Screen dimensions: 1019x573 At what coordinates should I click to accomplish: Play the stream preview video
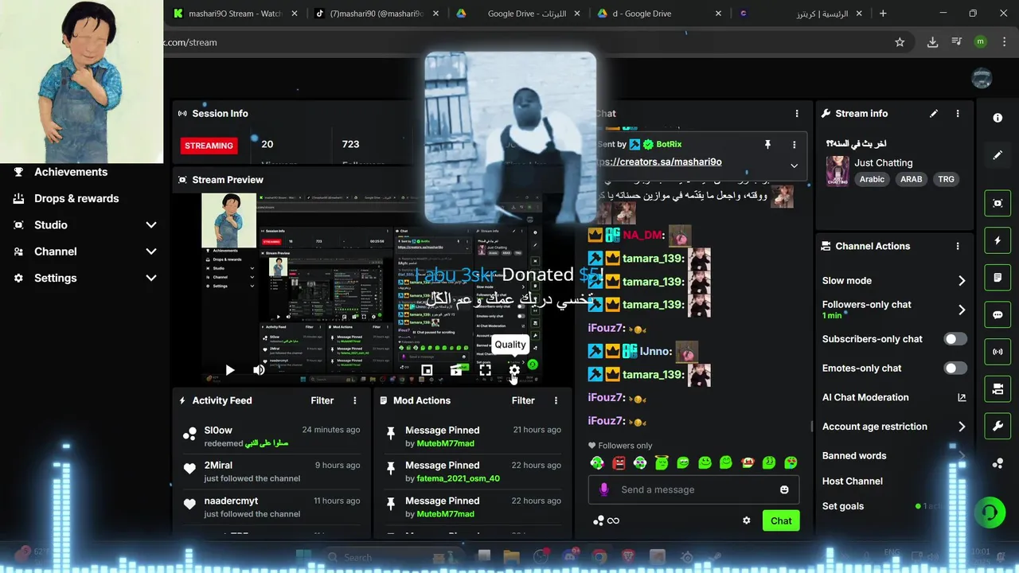229,370
